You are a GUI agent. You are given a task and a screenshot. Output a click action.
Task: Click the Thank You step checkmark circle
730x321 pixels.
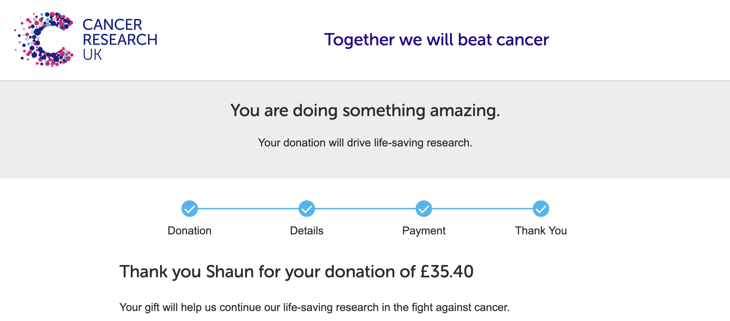pos(541,209)
